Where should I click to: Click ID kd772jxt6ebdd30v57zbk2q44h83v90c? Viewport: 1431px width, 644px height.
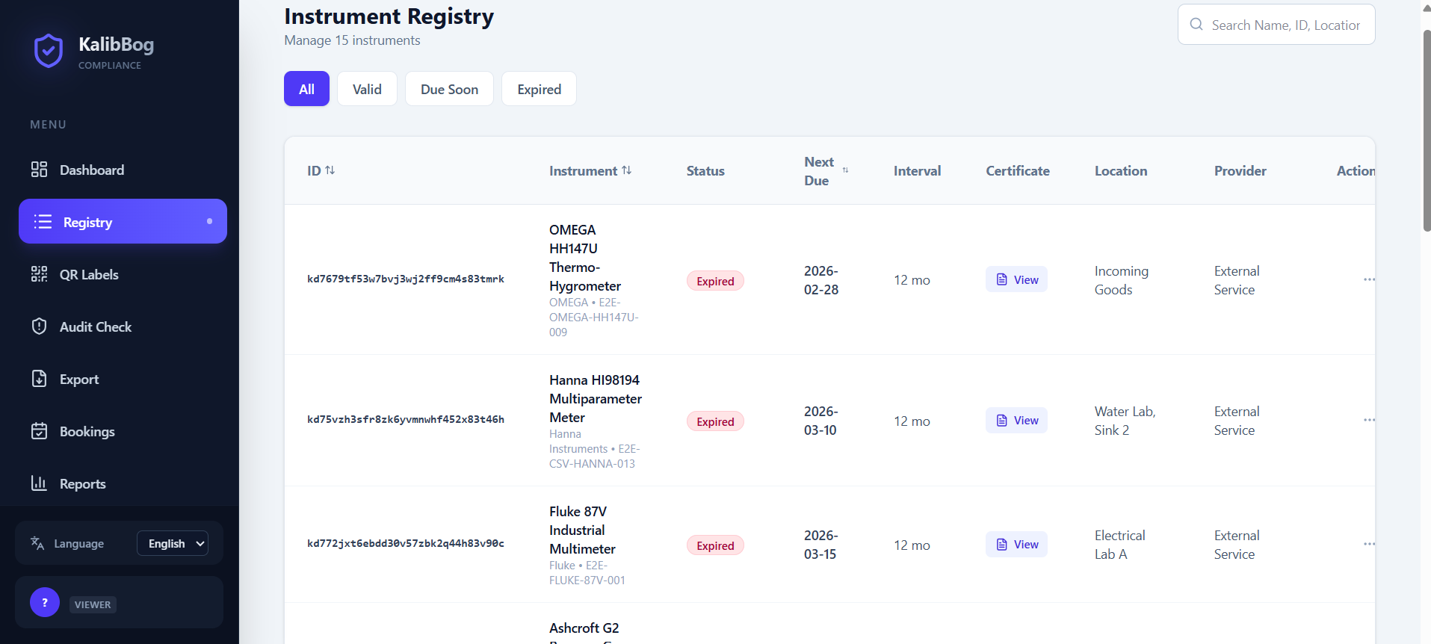click(x=406, y=544)
